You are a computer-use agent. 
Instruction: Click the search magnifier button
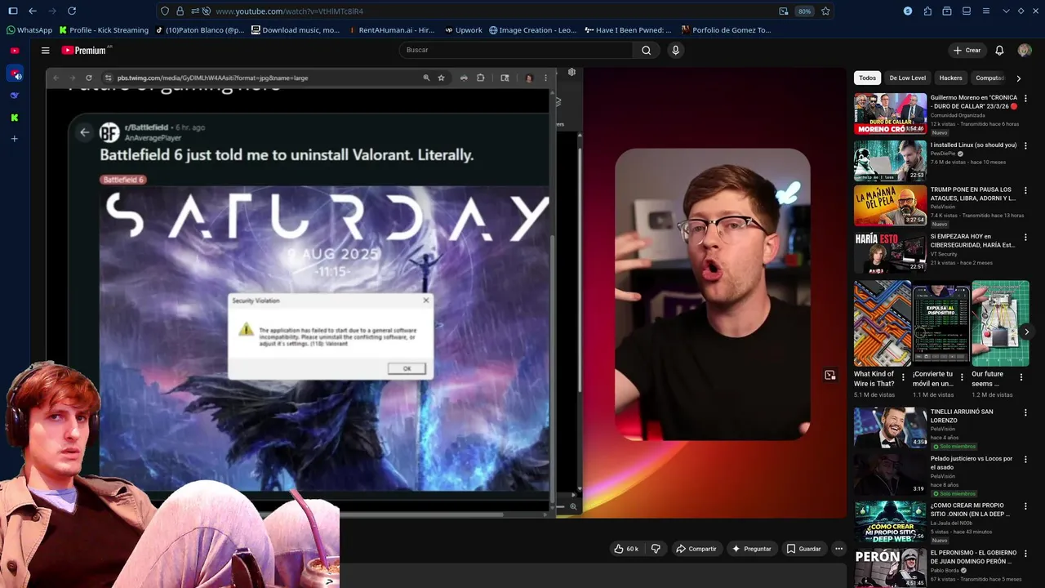646,50
